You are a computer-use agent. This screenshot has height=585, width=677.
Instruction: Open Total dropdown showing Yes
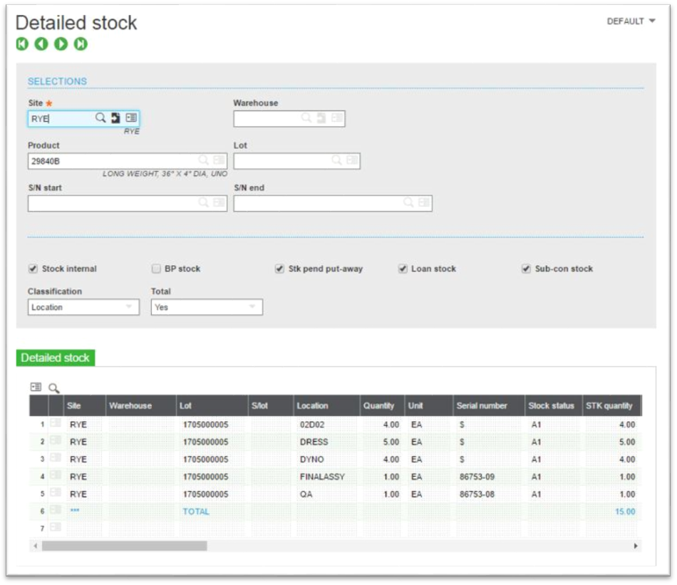pos(207,307)
